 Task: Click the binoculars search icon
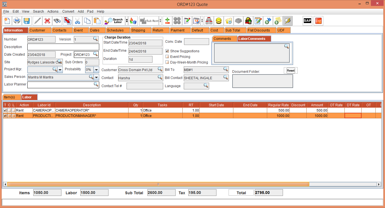tap(57, 21)
